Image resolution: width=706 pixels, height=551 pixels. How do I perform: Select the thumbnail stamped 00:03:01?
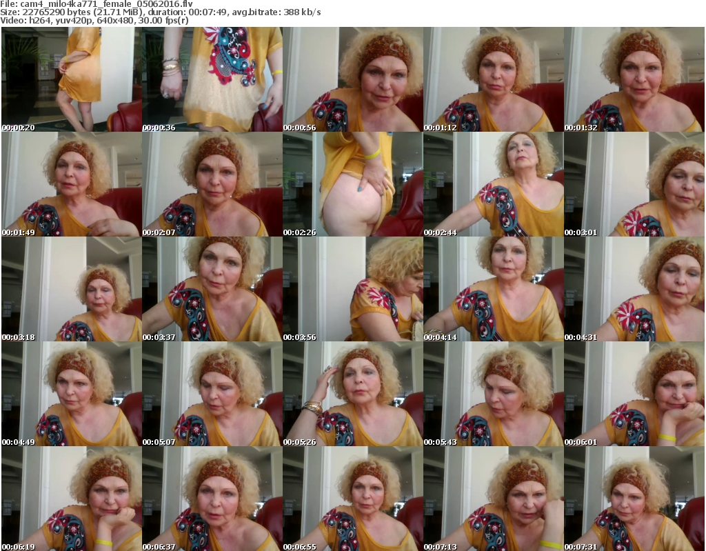[634, 184]
